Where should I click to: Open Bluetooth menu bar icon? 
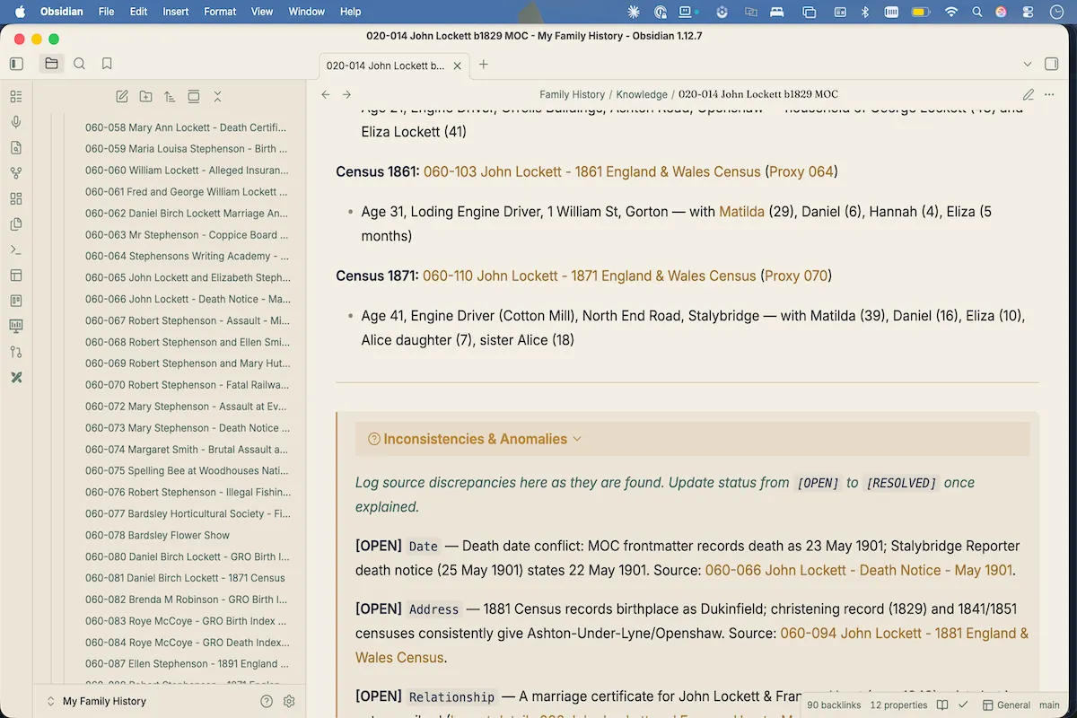pyautogui.click(x=865, y=12)
